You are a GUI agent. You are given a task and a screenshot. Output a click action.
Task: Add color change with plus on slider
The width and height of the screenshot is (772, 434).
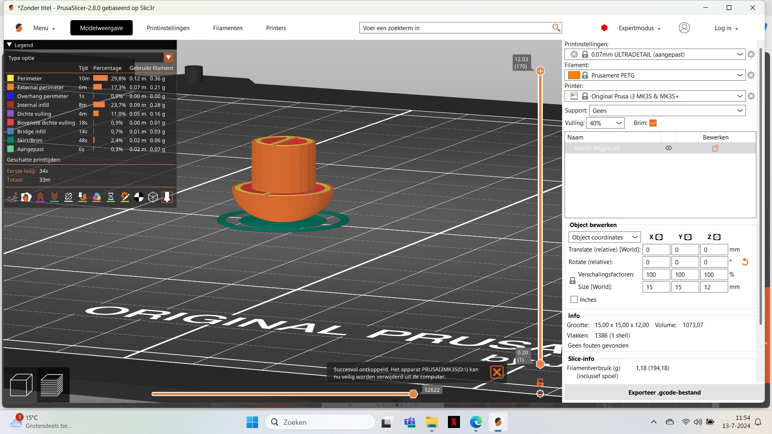click(540, 71)
